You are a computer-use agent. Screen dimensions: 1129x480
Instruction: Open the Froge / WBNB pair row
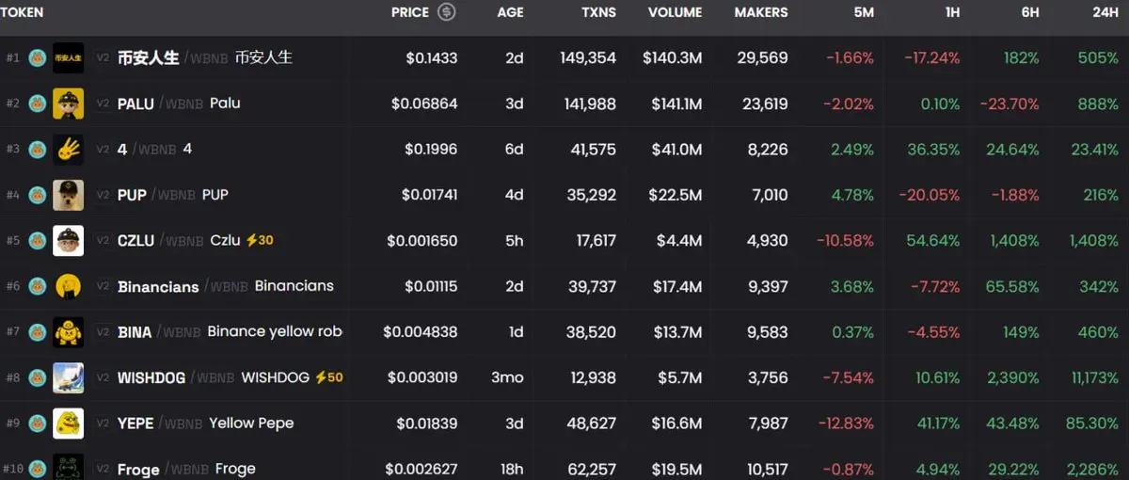click(564, 468)
